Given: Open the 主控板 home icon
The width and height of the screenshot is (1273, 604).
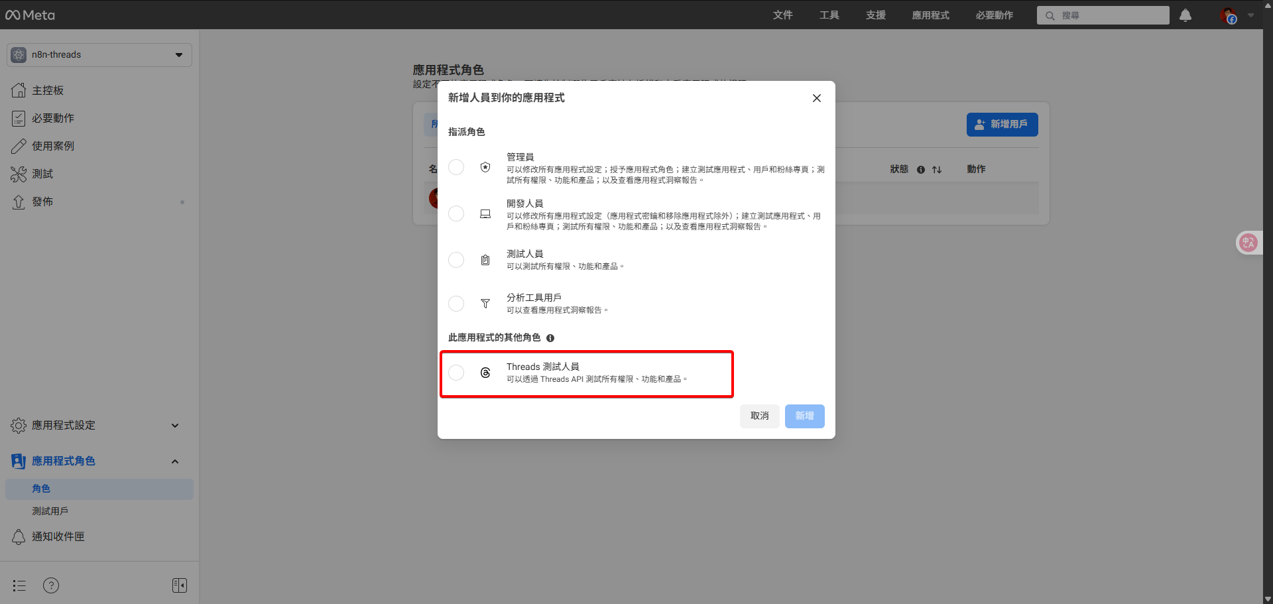Looking at the screenshot, I should 19,90.
